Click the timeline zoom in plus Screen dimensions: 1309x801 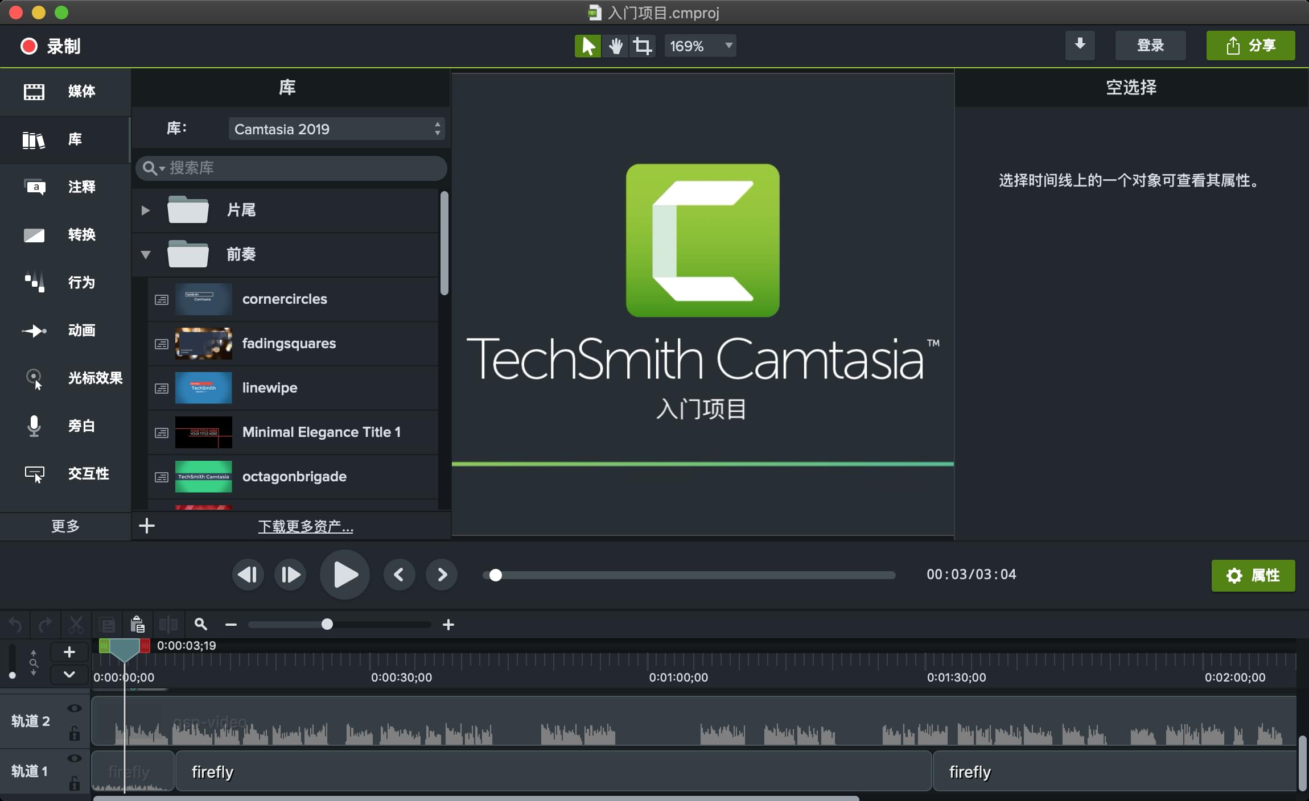coord(448,625)
